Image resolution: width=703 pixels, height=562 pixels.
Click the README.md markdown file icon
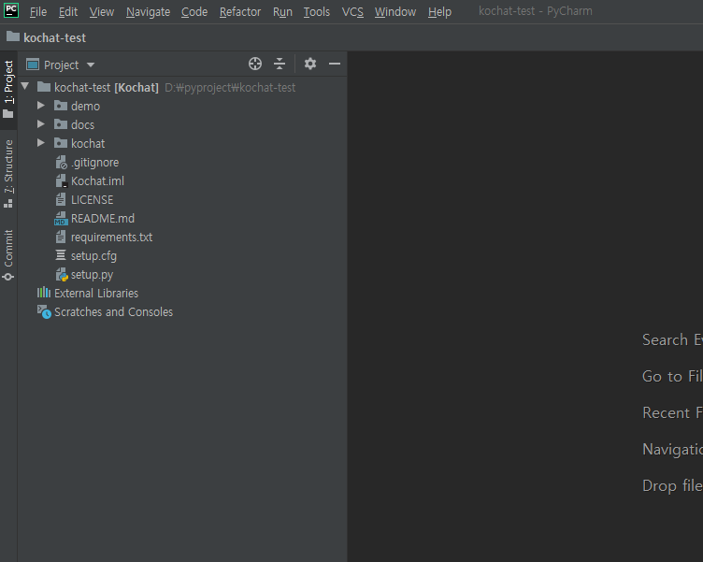click(61, 219)
